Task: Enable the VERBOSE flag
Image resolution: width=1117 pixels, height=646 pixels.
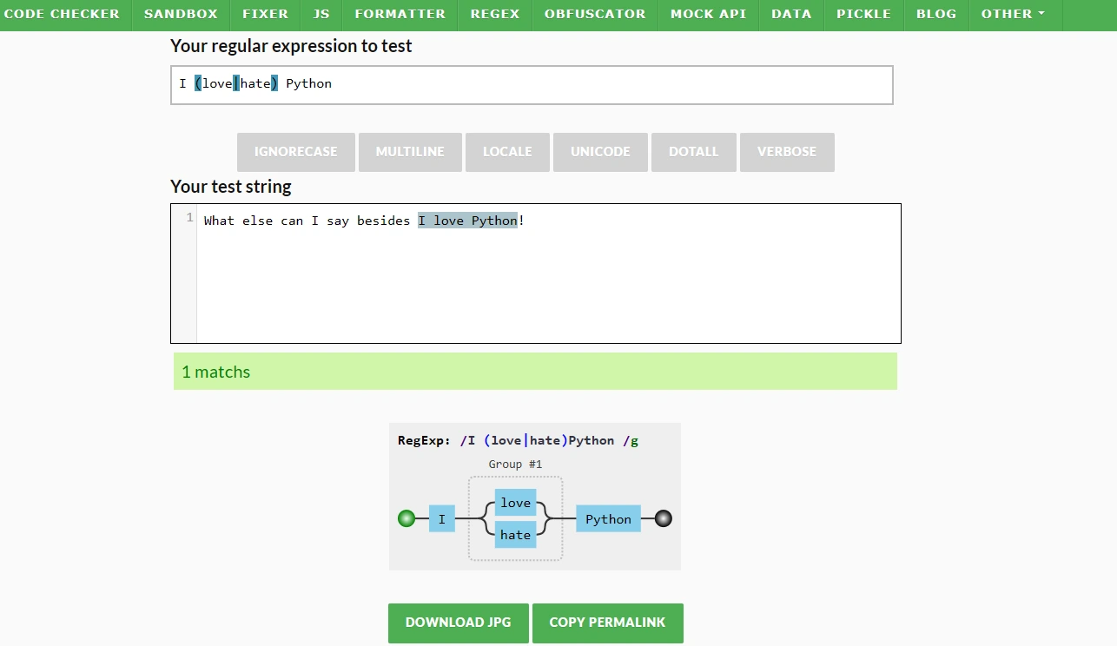Action: (787, 152)
